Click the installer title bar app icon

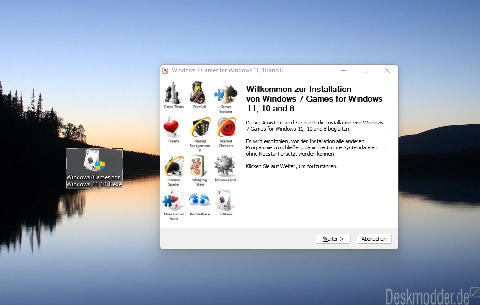pos(166,70)
